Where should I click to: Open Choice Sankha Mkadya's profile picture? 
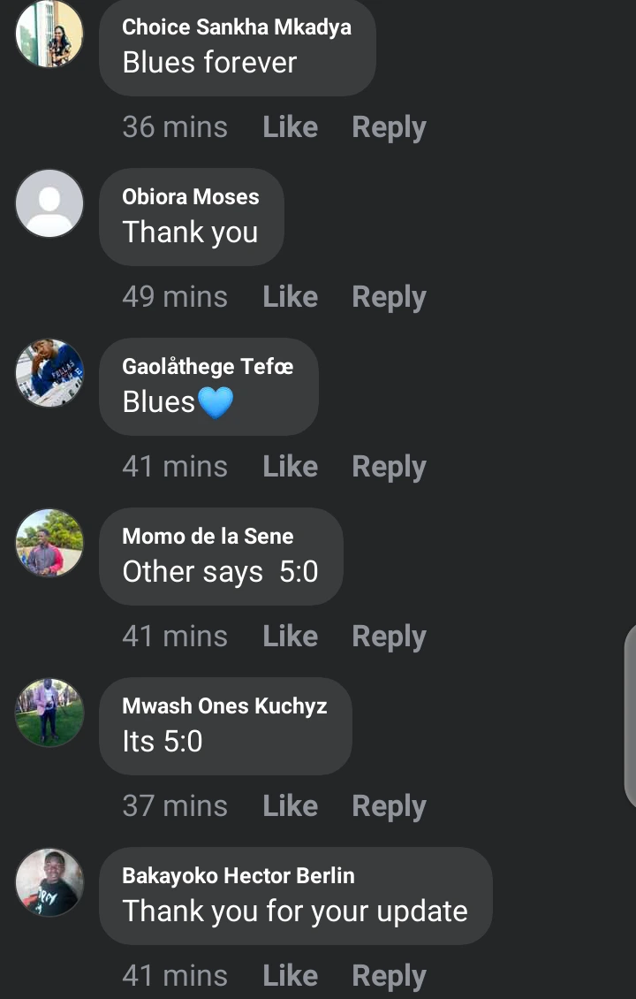pos(49,33)
